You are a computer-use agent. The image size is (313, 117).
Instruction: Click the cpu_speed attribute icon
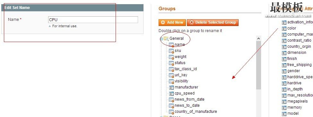pos(171,94)
